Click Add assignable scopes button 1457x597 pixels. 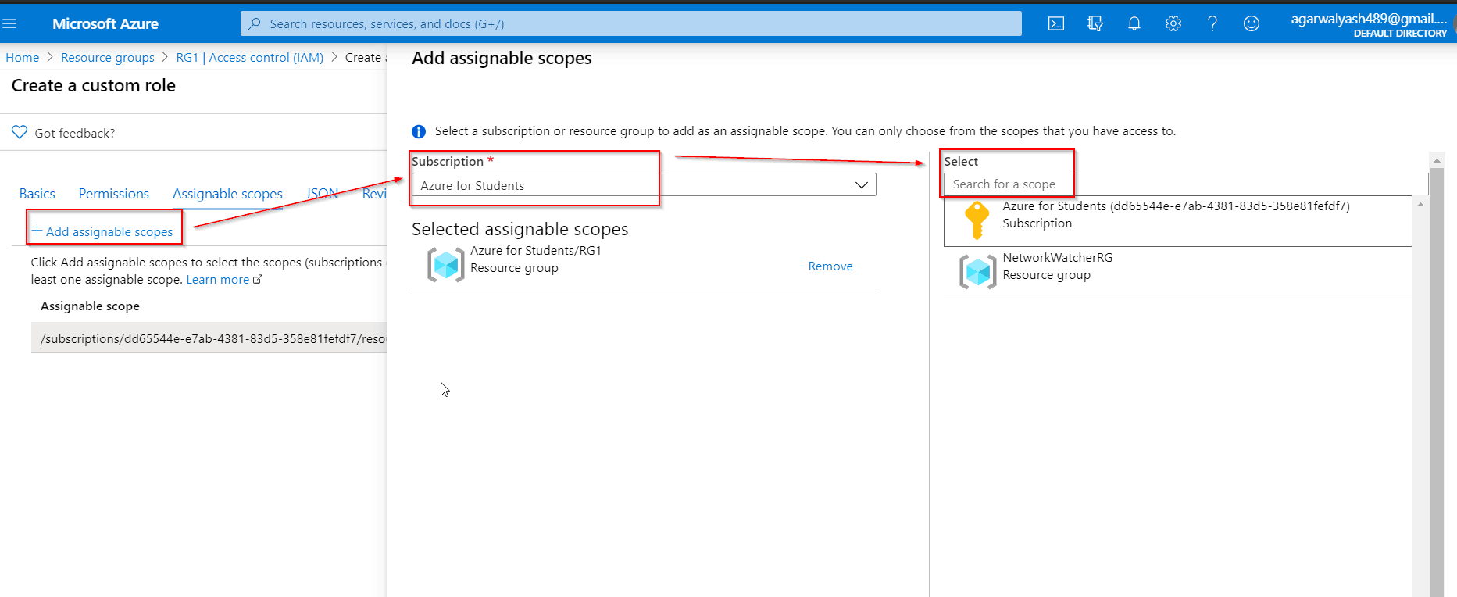pos(102,231)
